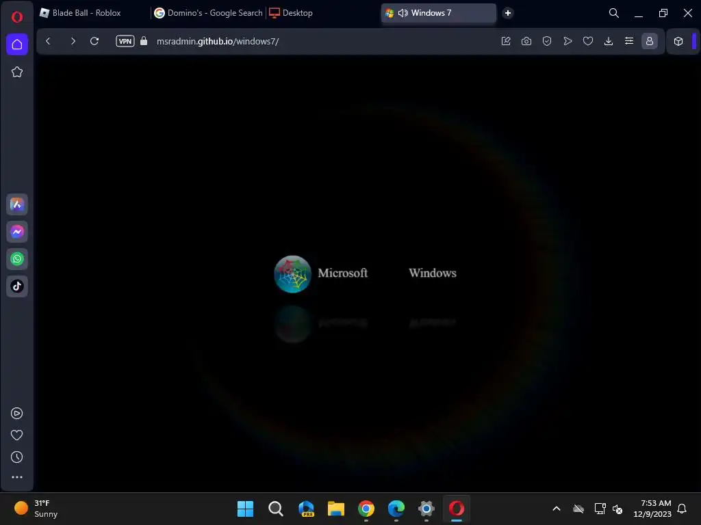The width and height of the screenshot is (701, 525).
Task: Open Pinboards heart in sidebar
Action: point(17,435)
